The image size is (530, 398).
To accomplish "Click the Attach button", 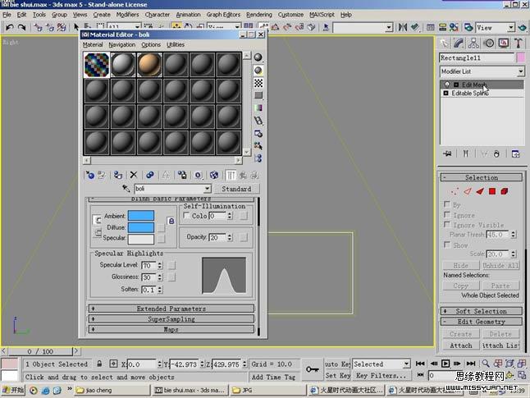I will (461, 345).
